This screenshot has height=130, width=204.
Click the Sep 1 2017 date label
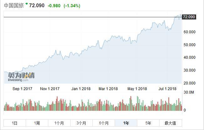tap(22, 89)
